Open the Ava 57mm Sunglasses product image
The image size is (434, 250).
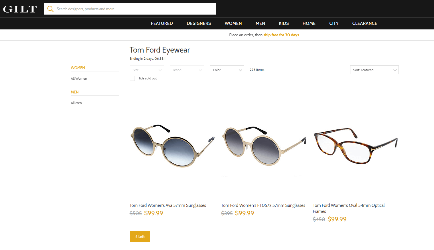click(x=172, y=146)
